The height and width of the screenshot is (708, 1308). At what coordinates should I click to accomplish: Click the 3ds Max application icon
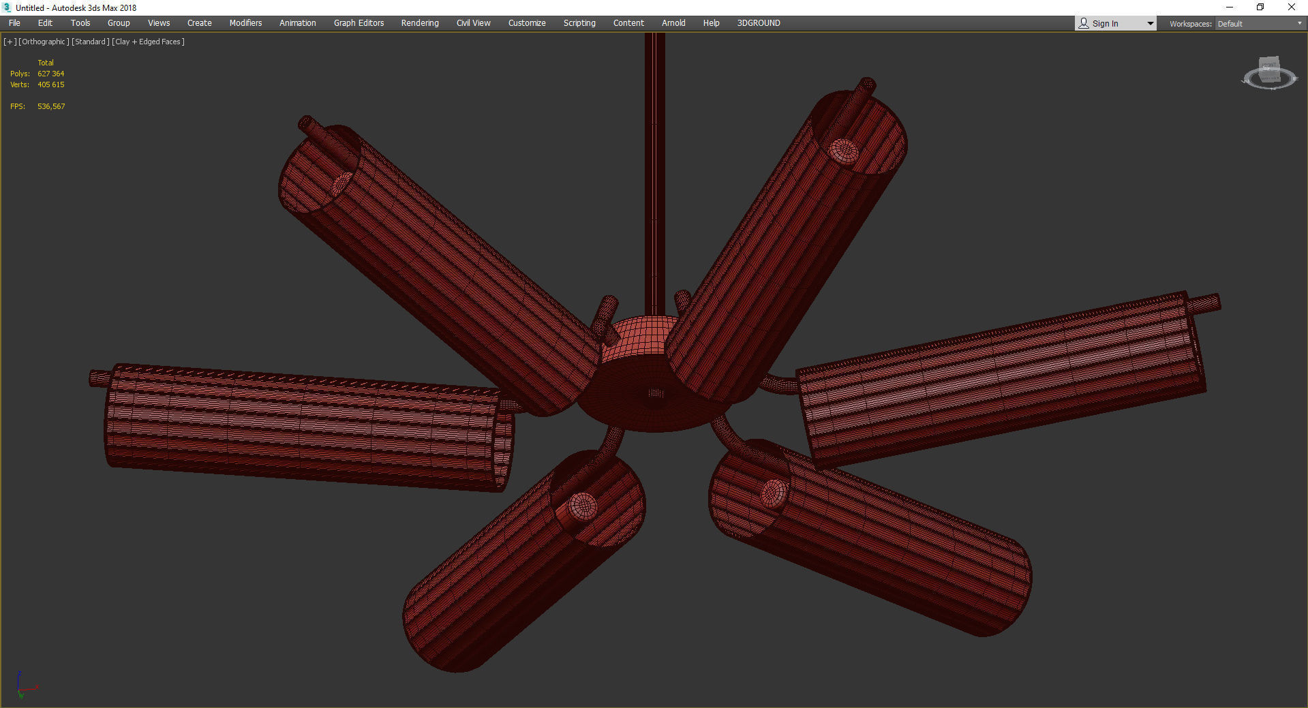[7, 7]
